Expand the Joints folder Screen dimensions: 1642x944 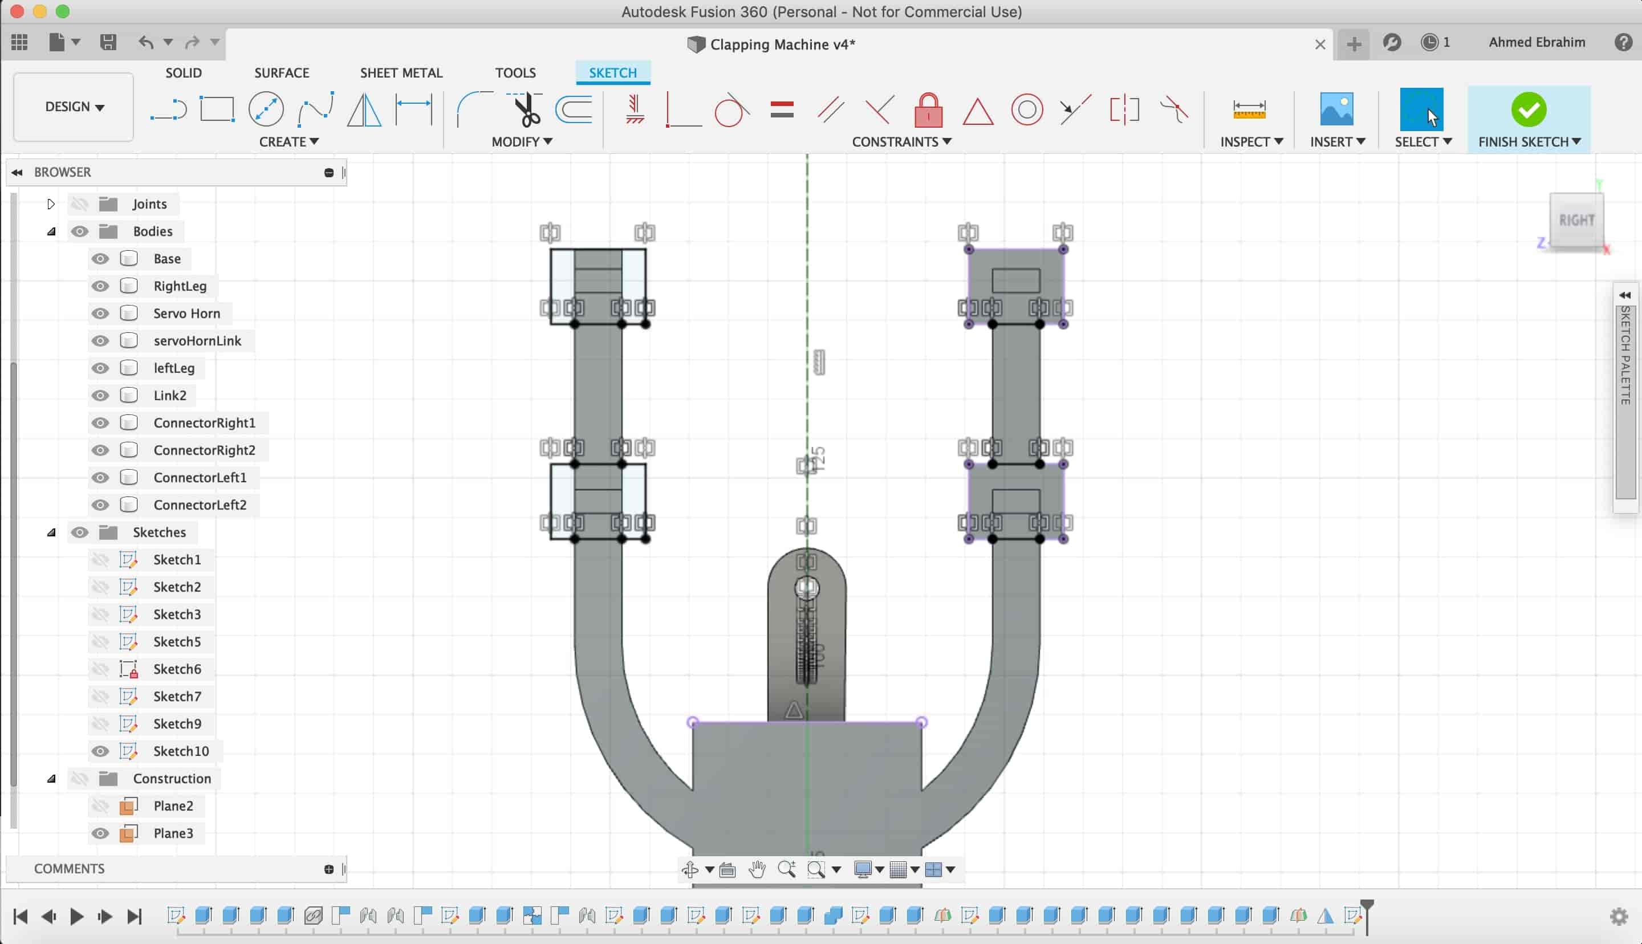point(51,204)
